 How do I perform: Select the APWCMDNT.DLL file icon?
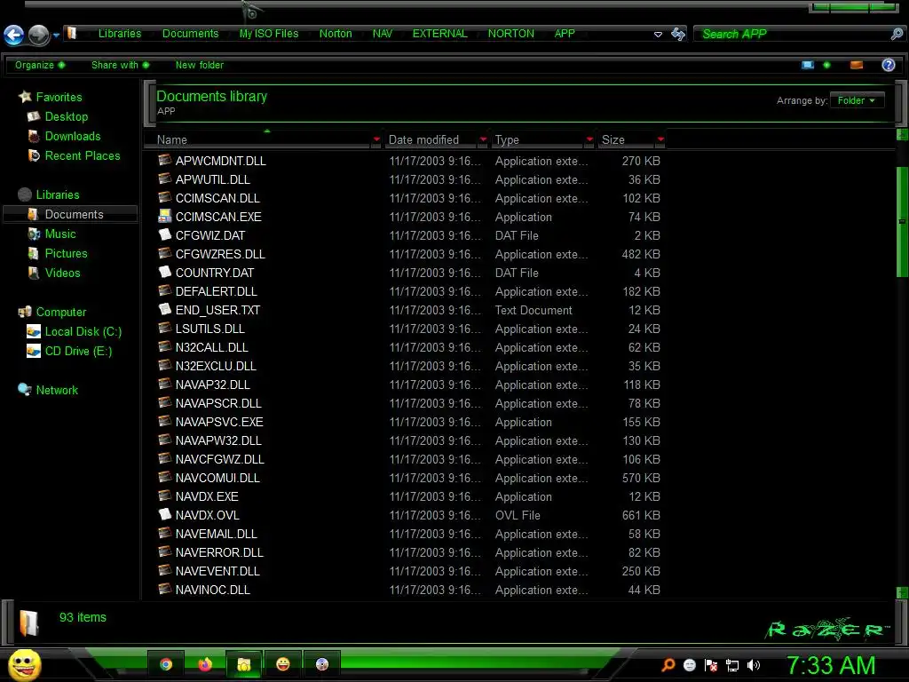164,160
